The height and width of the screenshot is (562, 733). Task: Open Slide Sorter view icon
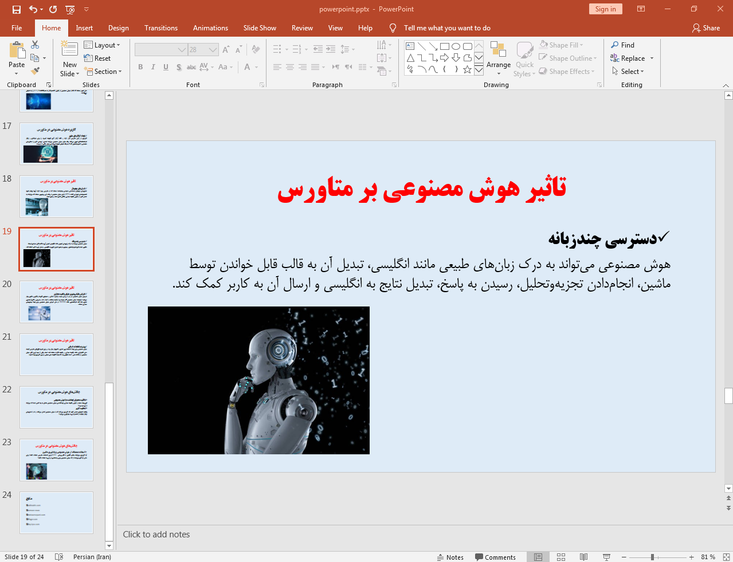tap(561, 557)
